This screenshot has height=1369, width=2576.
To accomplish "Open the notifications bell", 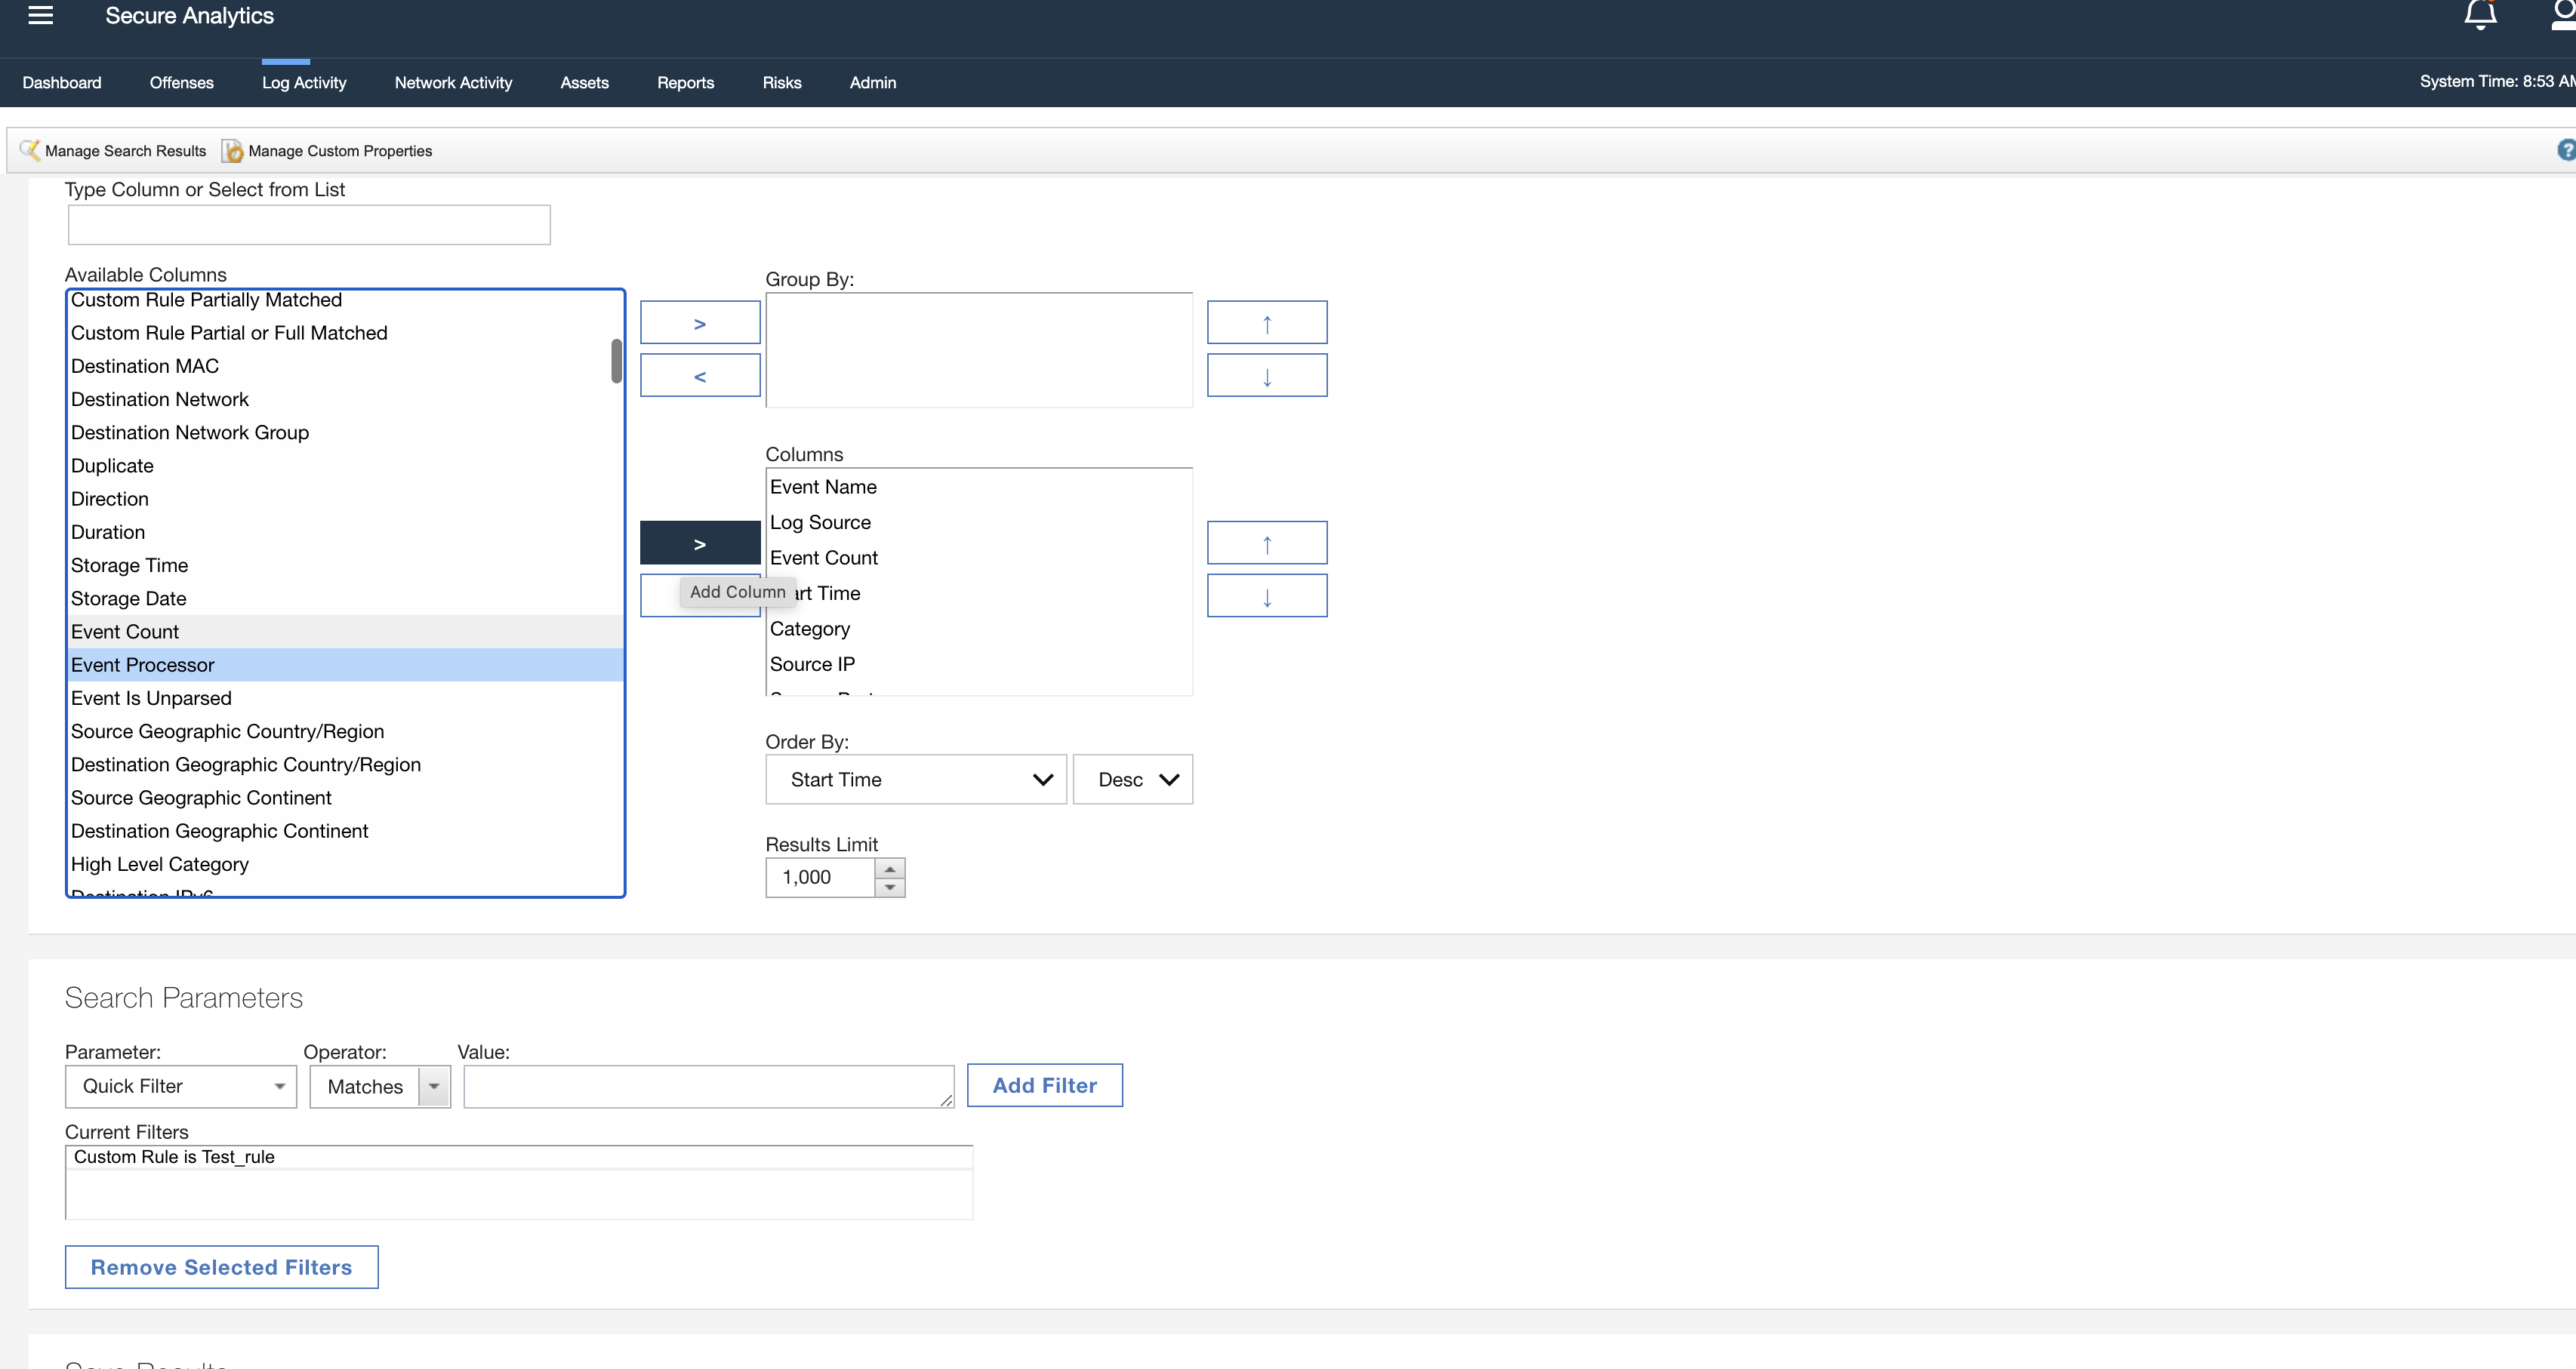I will (x=2480, y=15).
